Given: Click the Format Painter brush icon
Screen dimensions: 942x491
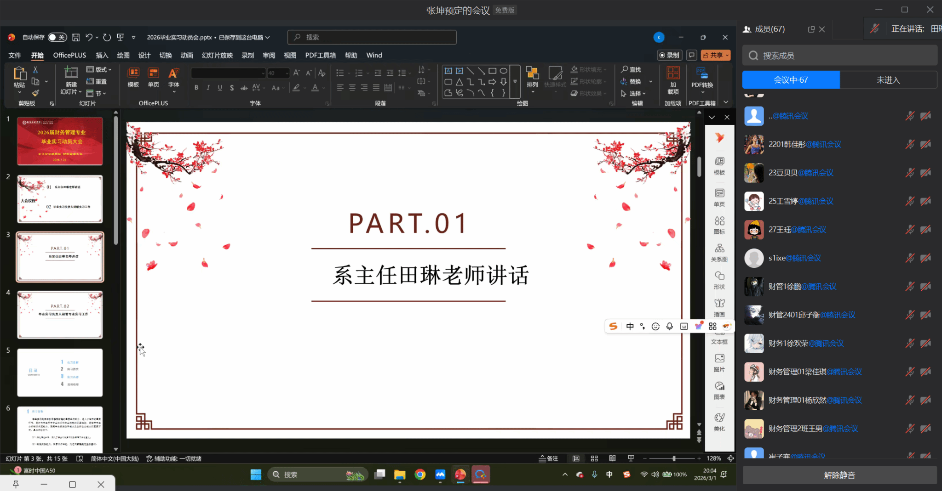Looking at the screenshot, I should tap(35, 93).
